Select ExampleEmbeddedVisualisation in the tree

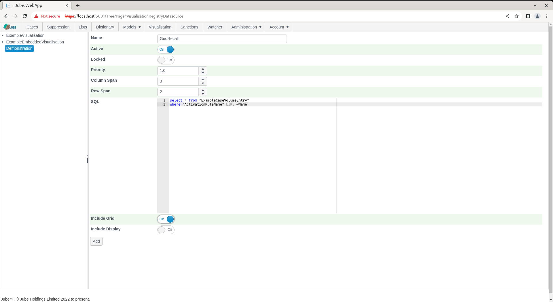[35, 42]
